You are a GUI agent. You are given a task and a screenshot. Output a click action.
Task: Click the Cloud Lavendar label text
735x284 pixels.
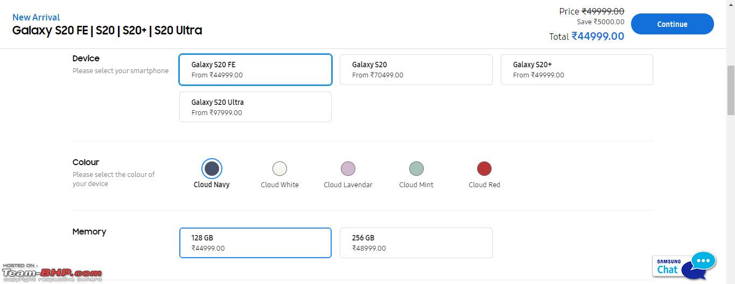click(348, 184)
